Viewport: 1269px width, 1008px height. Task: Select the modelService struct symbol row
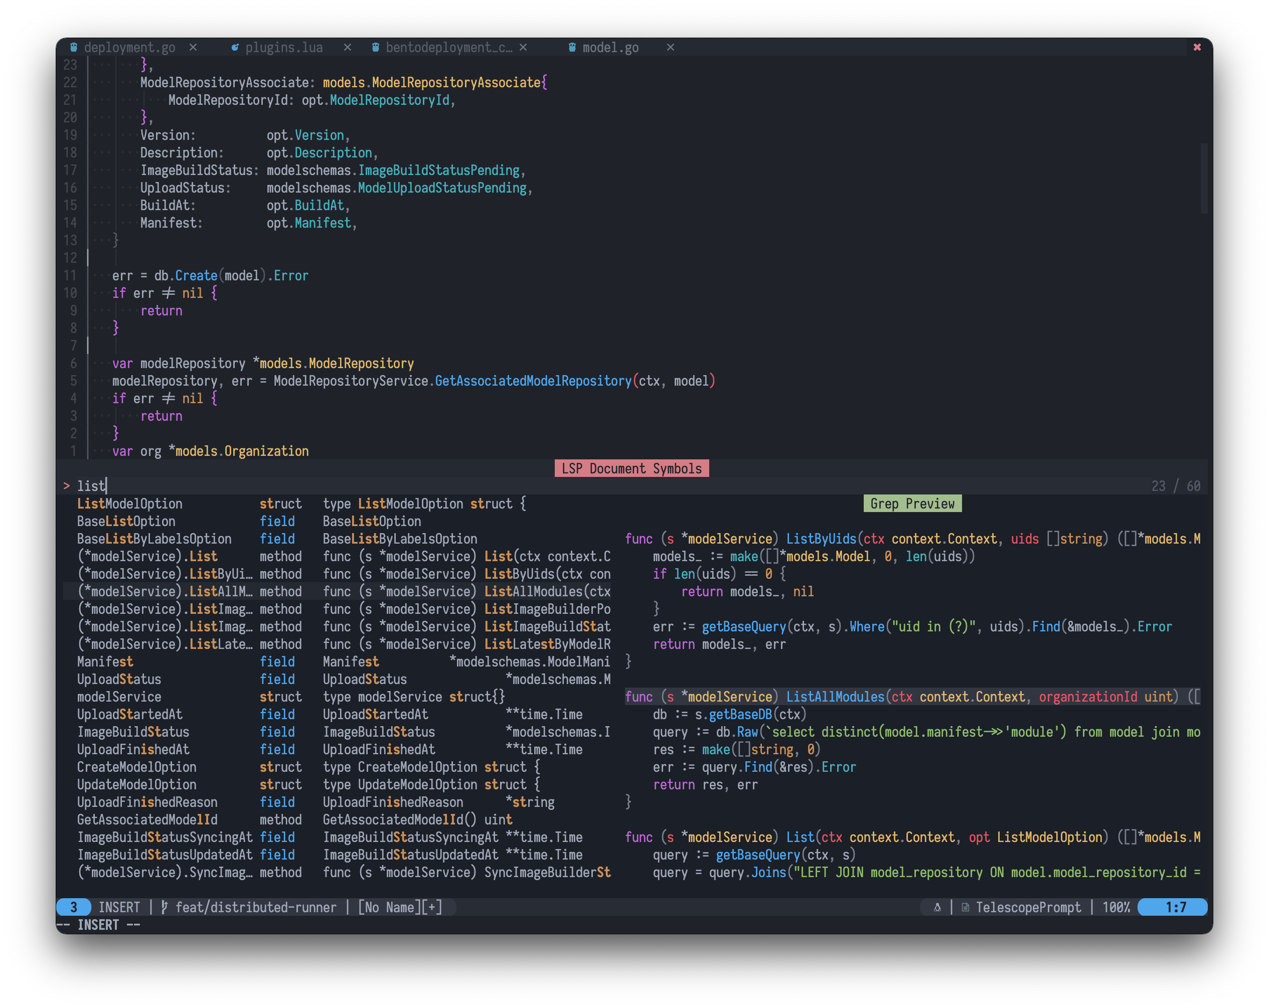(337, 697)
